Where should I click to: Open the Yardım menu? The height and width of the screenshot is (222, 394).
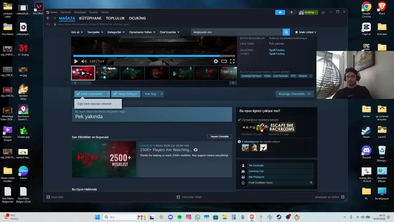click(105, 12)
